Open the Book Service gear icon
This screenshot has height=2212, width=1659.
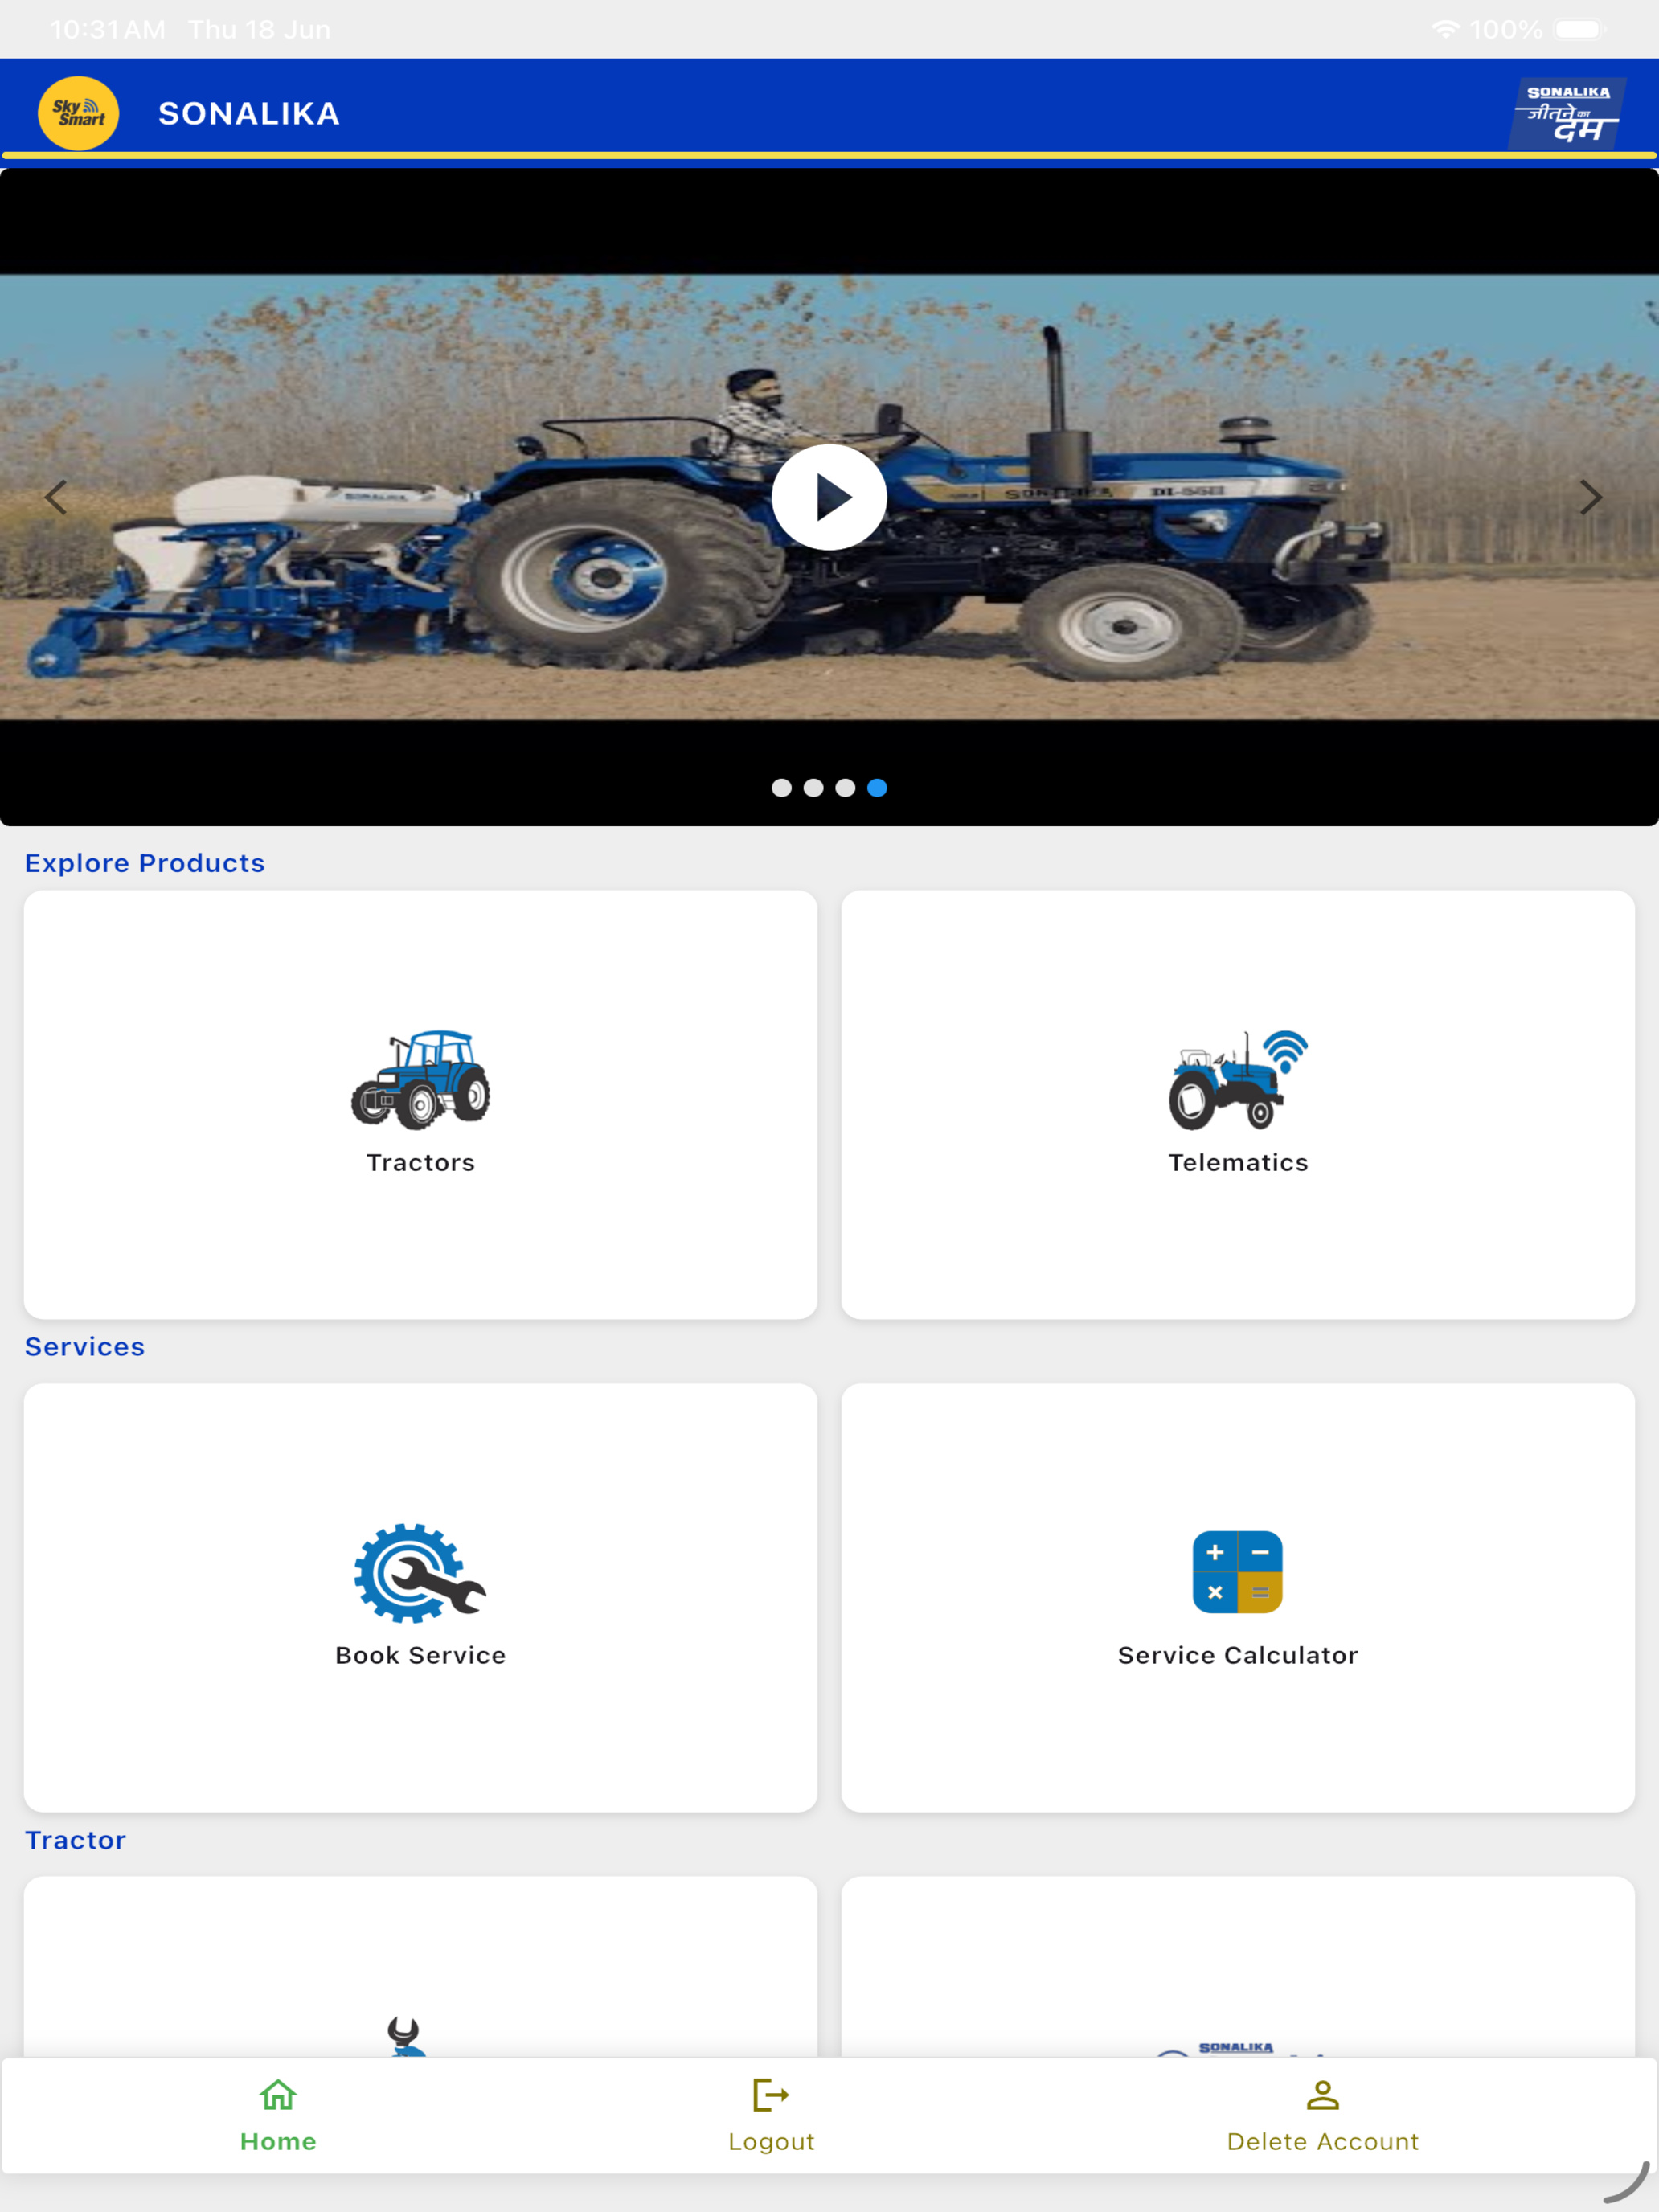(420, 1573)
